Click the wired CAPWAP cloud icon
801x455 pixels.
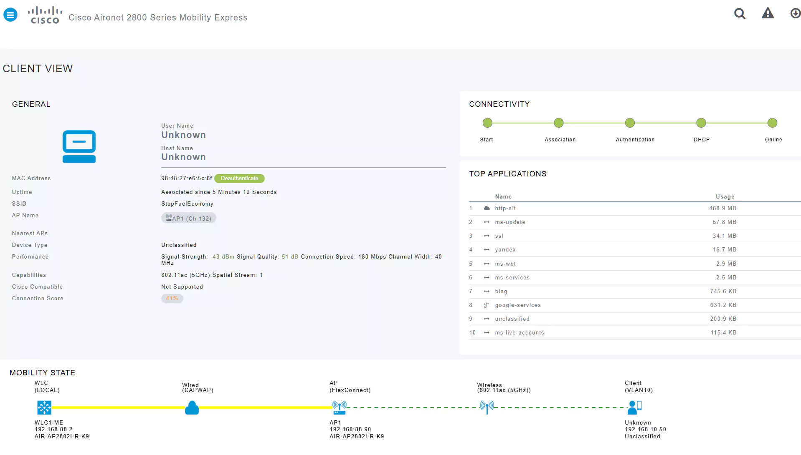click(x=192, y=407)
